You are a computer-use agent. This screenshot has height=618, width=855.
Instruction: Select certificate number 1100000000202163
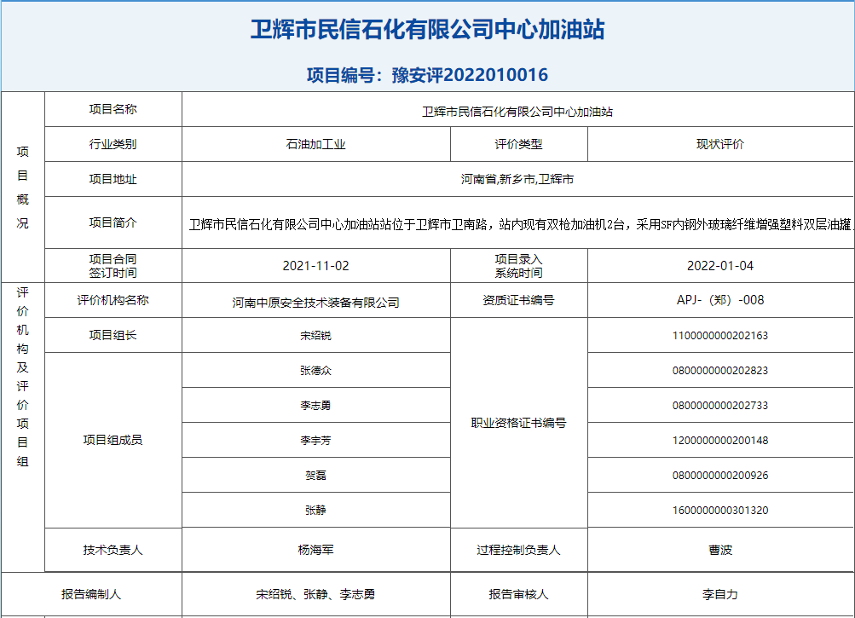[x=720, y=336]
